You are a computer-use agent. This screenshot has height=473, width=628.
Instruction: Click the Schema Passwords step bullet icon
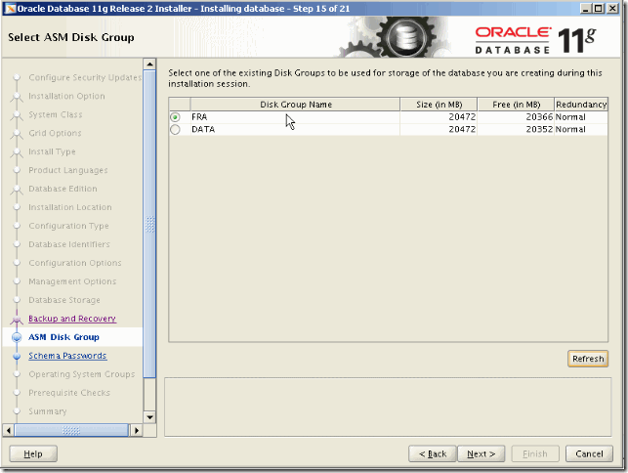pos(17,356)
